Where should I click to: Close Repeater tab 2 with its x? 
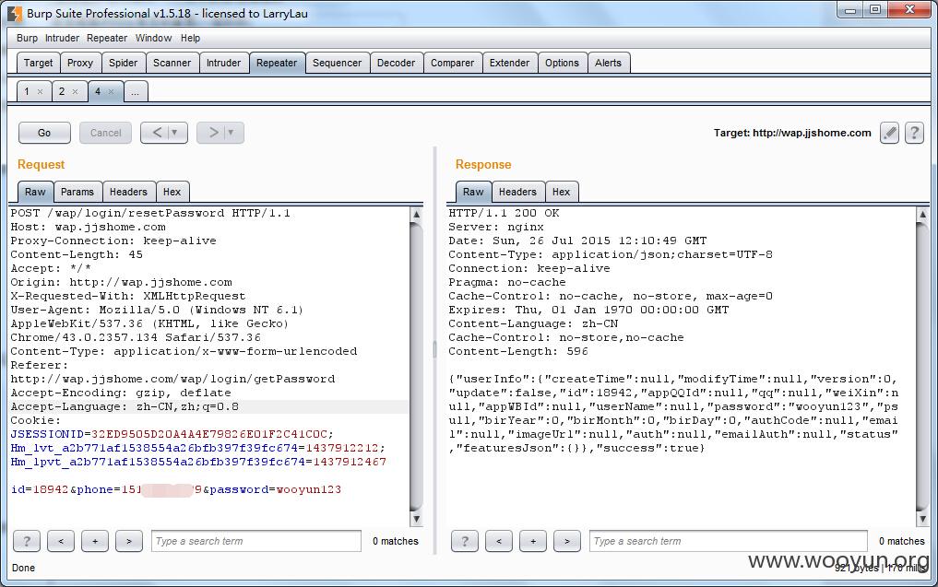pyautogui.click(x=75, y=91)
